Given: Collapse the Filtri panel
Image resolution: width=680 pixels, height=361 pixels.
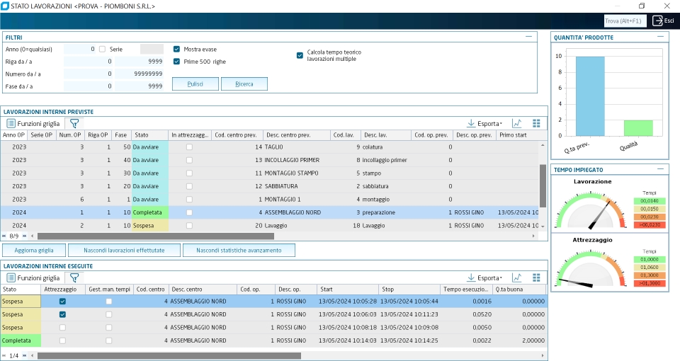Looking at the screenshot, I should pos(528,37).
